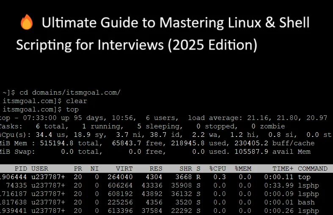Click the %CPU column header
333x215 pixels.
click(x=217, y=169)
